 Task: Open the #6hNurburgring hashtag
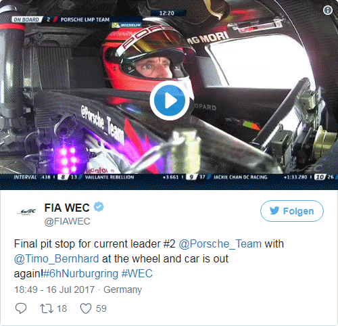(80, 274)
